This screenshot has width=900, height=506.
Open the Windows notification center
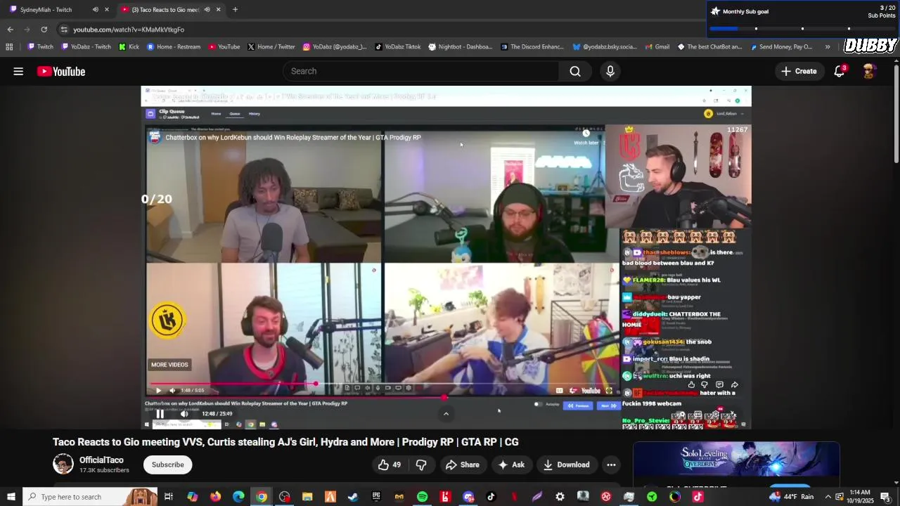885,497
